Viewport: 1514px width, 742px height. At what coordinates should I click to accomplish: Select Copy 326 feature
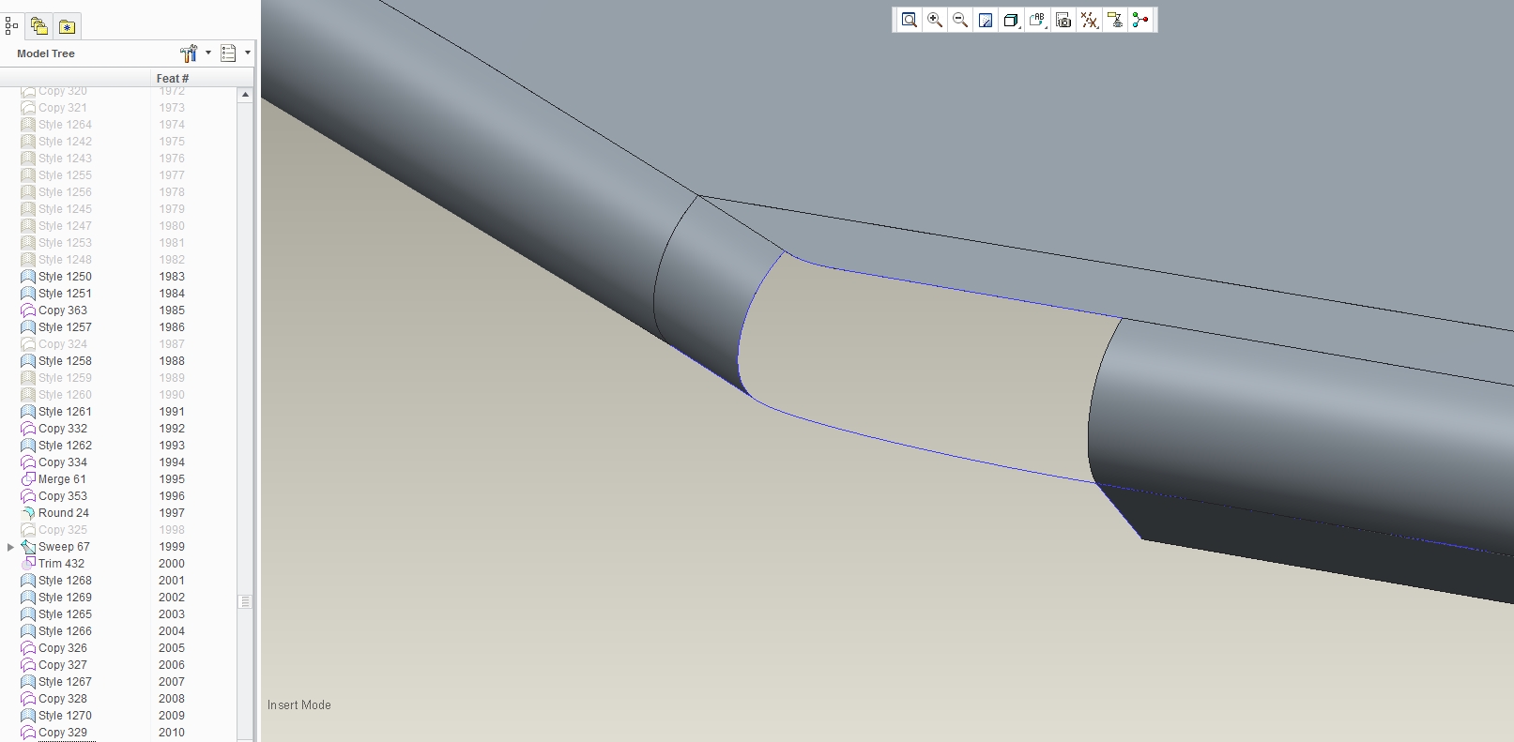[x=54, y=648]
